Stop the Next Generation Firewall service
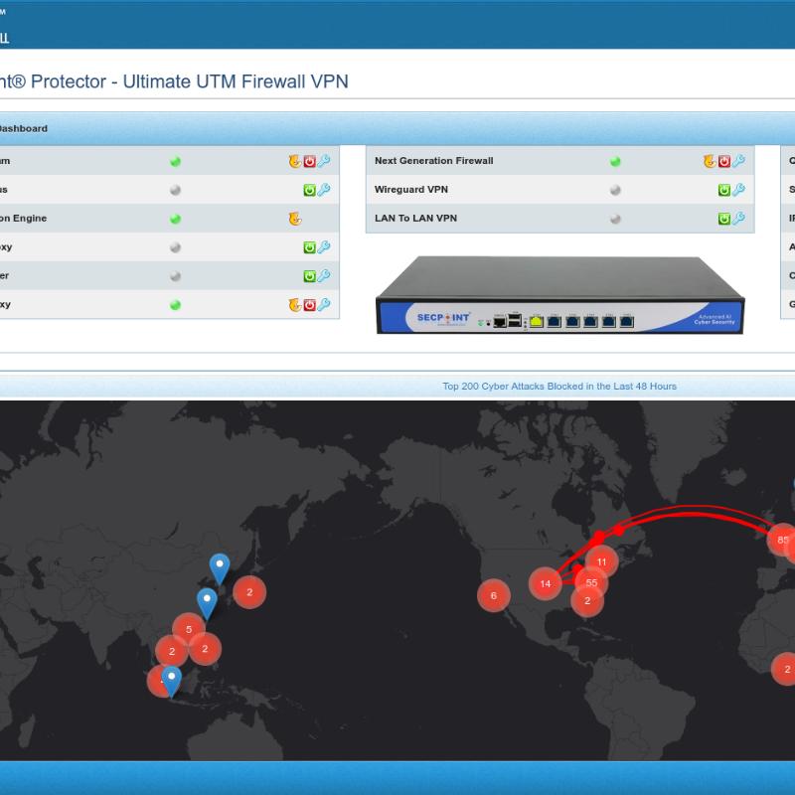This screenshot has width=795, height=795. pyautogui.click(x=724, y=161)
